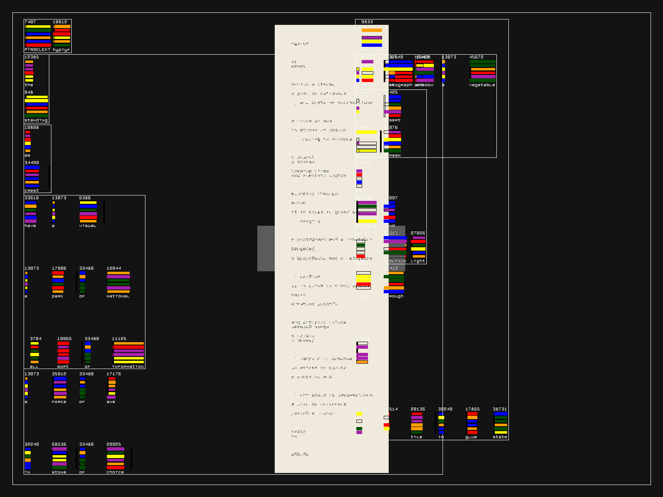The image size is (663, 497).
Task: Click the 'sort' word block
Action: [63, 353]
